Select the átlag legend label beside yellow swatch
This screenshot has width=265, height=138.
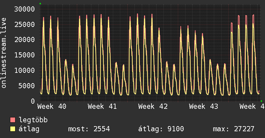pos(29,129)
